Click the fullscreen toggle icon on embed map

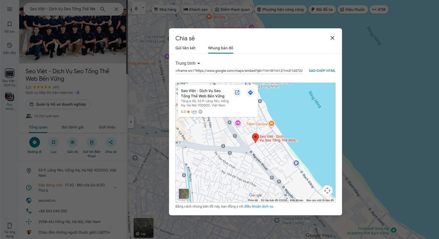tap(327, 191)
